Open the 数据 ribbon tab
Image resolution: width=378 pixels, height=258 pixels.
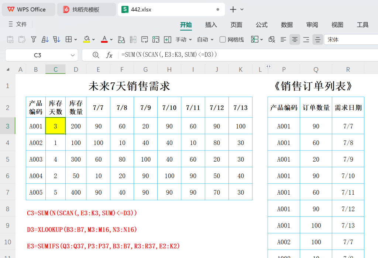point(287,25)
